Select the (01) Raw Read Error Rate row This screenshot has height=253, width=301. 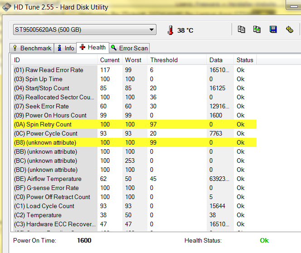(x=135, y=70)
